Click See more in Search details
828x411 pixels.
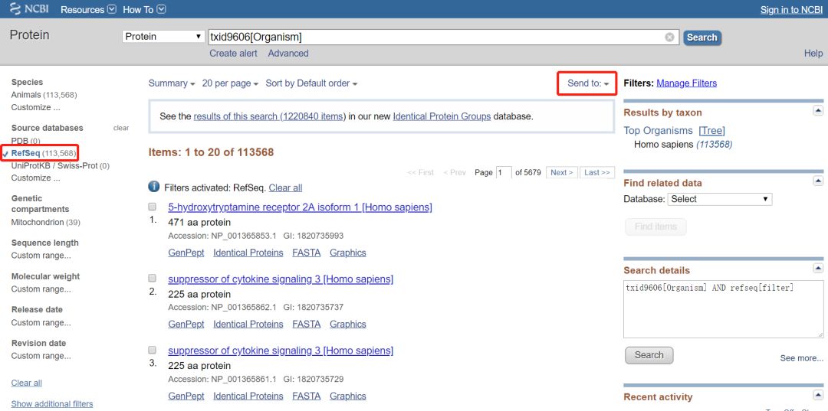click(x=802, y=358)
